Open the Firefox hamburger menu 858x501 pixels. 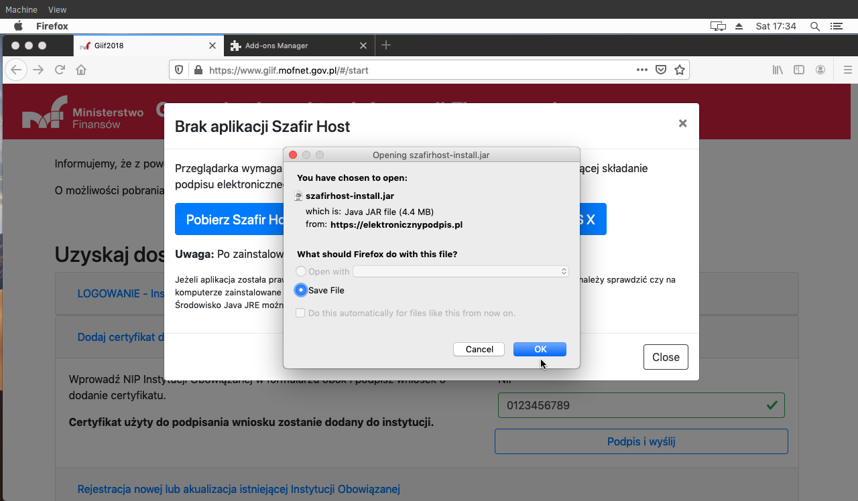[x=847, y=70]
